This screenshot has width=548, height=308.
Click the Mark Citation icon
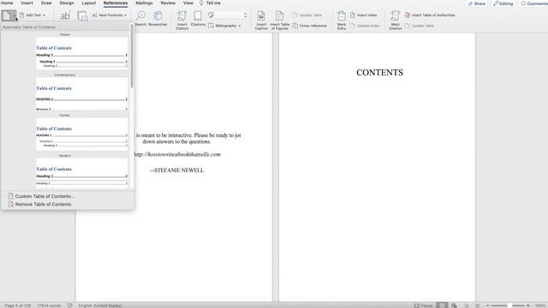coord(396,21)
